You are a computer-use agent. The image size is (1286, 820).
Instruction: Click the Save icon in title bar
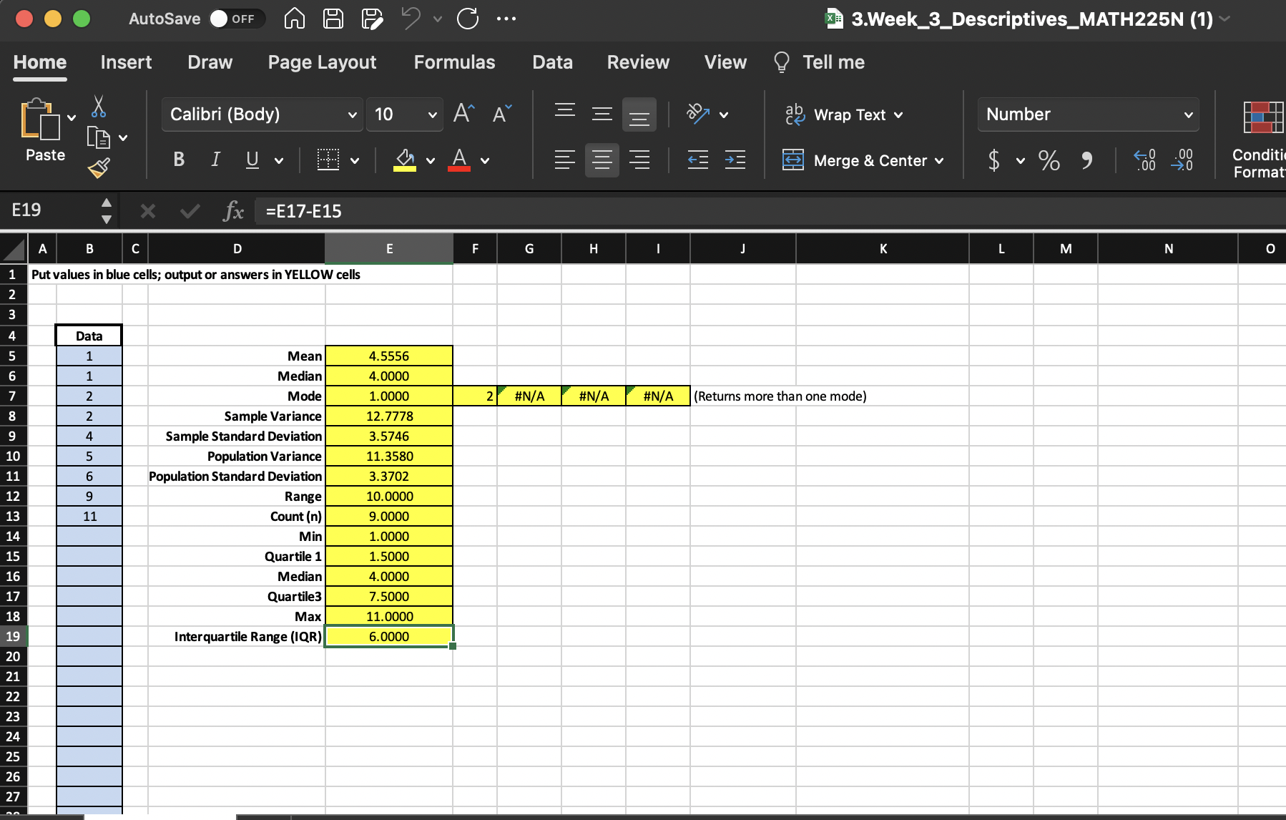point(333,19)
